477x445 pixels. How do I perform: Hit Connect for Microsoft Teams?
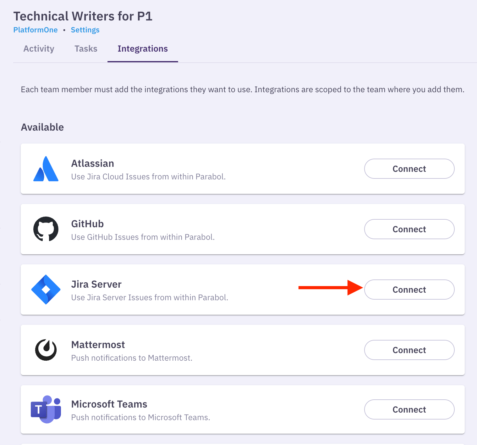pos(409,410)
